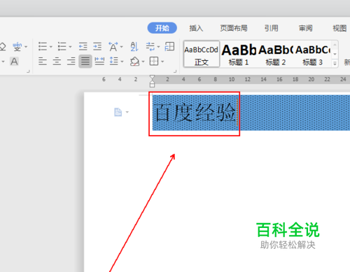Apply the 标题 3 heading style
Viewport: 350px width, 272px height.
[x=313, y=55]
